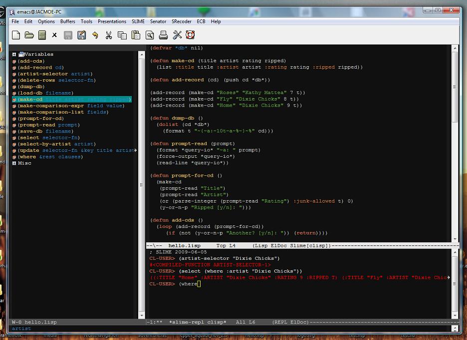The image size is (467, 340).
Task: Click the W-0 hello.lisp ECB mode line
Action: click(34, 322)
